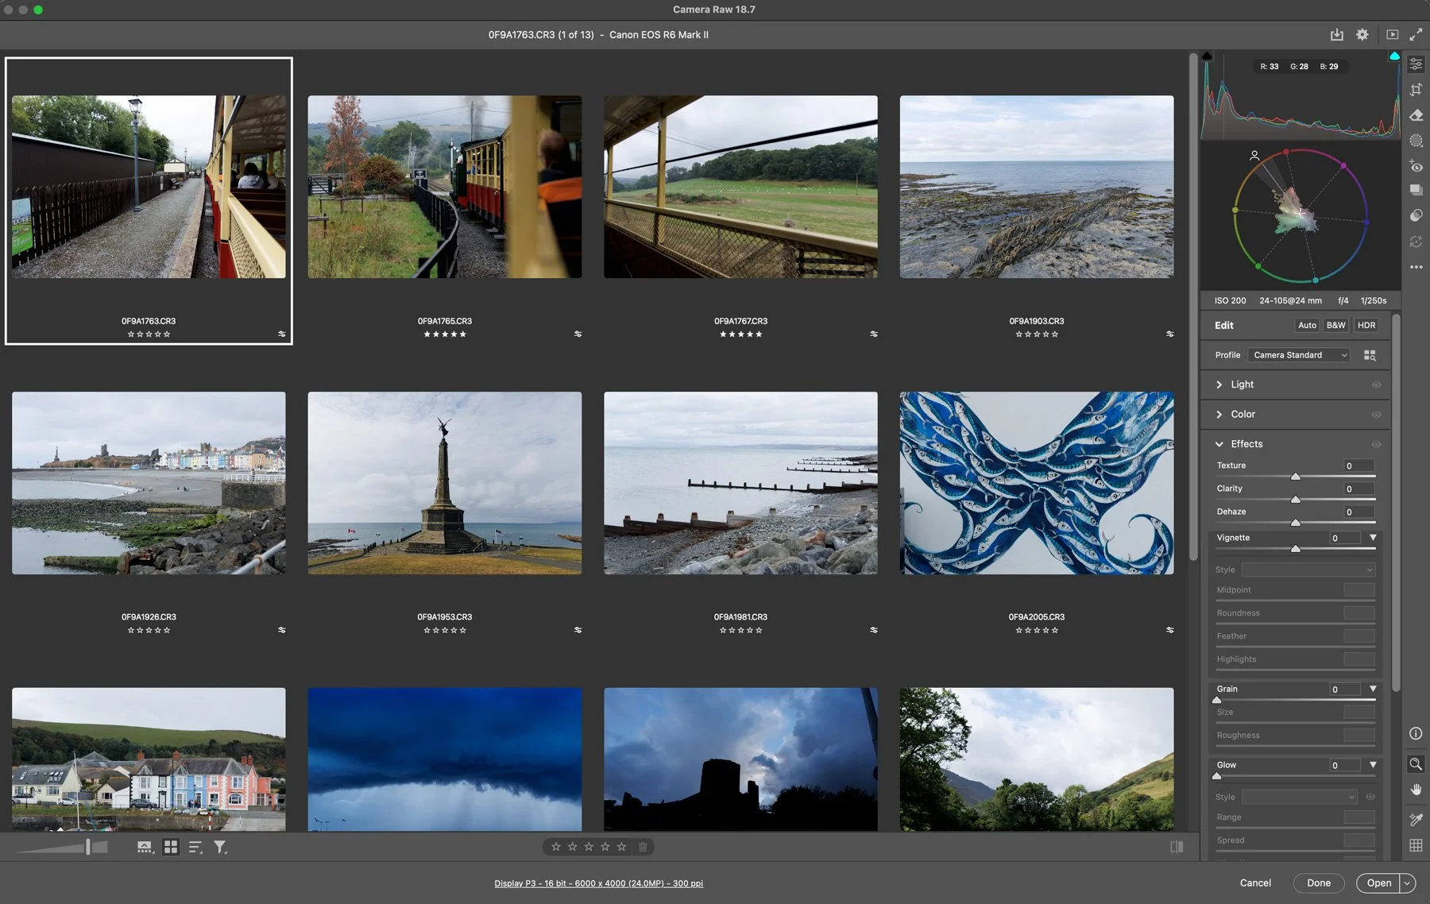Open the Presets panel
The image size is (1430, 904).
(1416, 216)
